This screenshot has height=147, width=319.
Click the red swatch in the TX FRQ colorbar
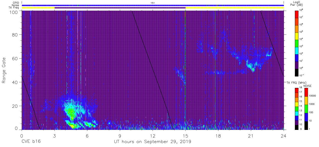(x=297, y=90)
